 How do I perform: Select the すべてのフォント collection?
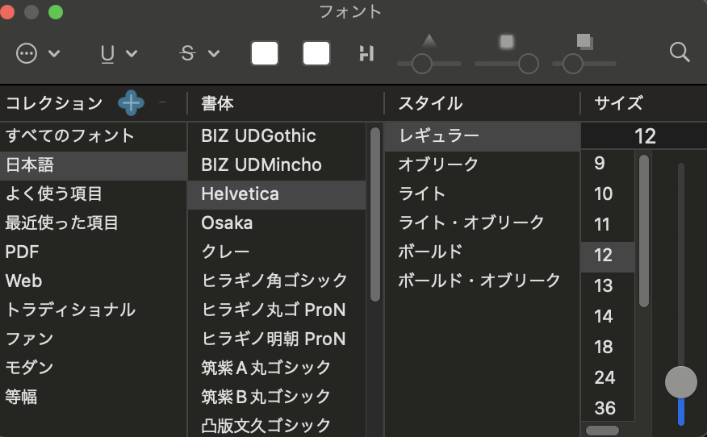(x=94, y=135)
